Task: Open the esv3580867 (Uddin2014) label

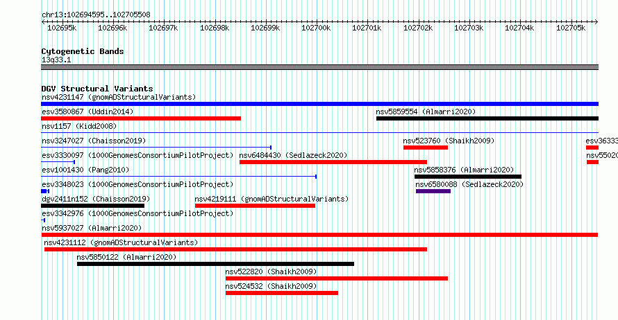Action: (87, 112)
